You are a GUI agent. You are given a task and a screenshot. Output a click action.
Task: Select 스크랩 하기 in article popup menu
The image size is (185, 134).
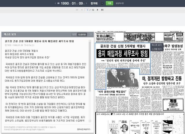coord(157,49)
